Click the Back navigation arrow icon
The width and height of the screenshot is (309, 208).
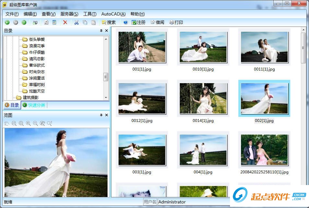(x=7, y=22)
